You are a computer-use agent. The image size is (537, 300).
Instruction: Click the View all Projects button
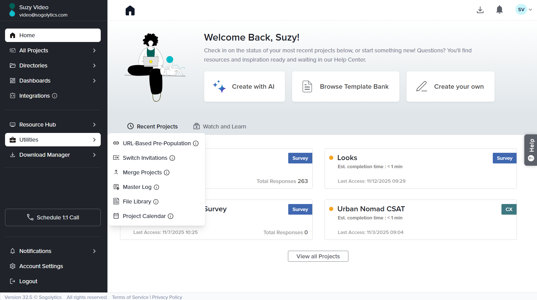pyautogui.click(x=318, y=256)
